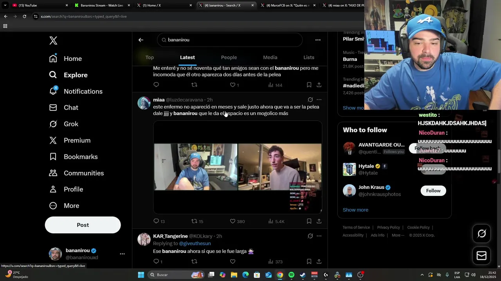Reload the page in Chrome
Viewport: 501px width, 281px height.
[24, 16]
